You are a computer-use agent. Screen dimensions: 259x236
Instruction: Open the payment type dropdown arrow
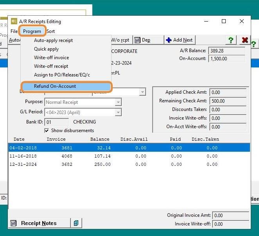(x=142, y=92)
